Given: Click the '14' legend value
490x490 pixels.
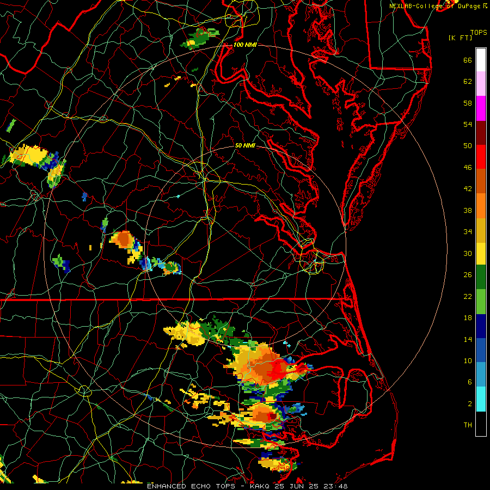Looking at the screenshot, I should [468, 339].
